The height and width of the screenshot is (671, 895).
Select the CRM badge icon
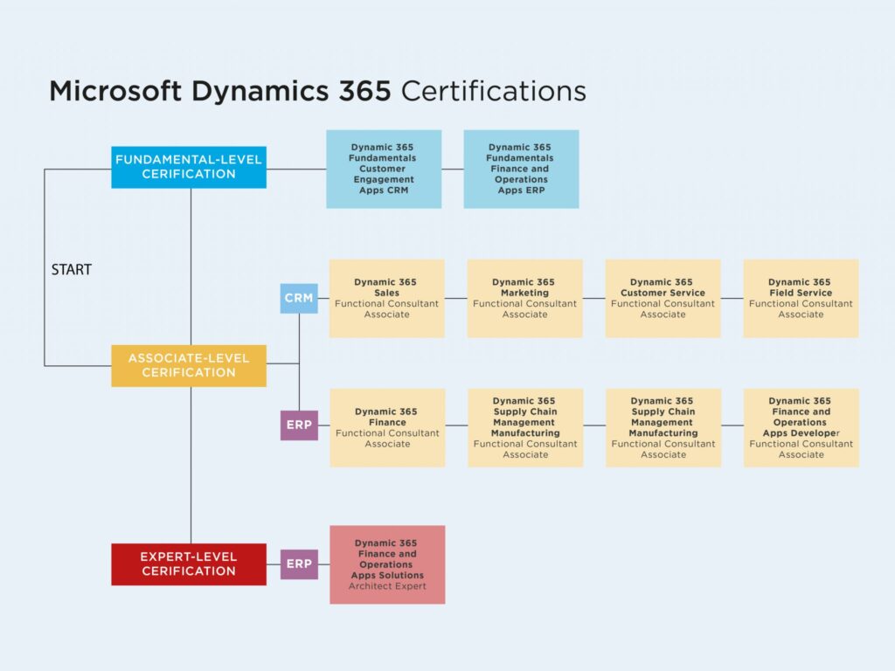[299, 298]
